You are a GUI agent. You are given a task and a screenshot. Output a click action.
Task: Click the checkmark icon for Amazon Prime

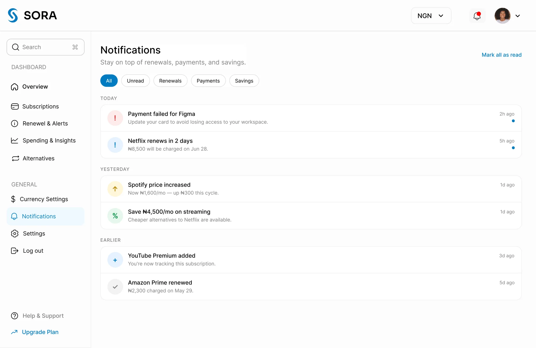115,287
